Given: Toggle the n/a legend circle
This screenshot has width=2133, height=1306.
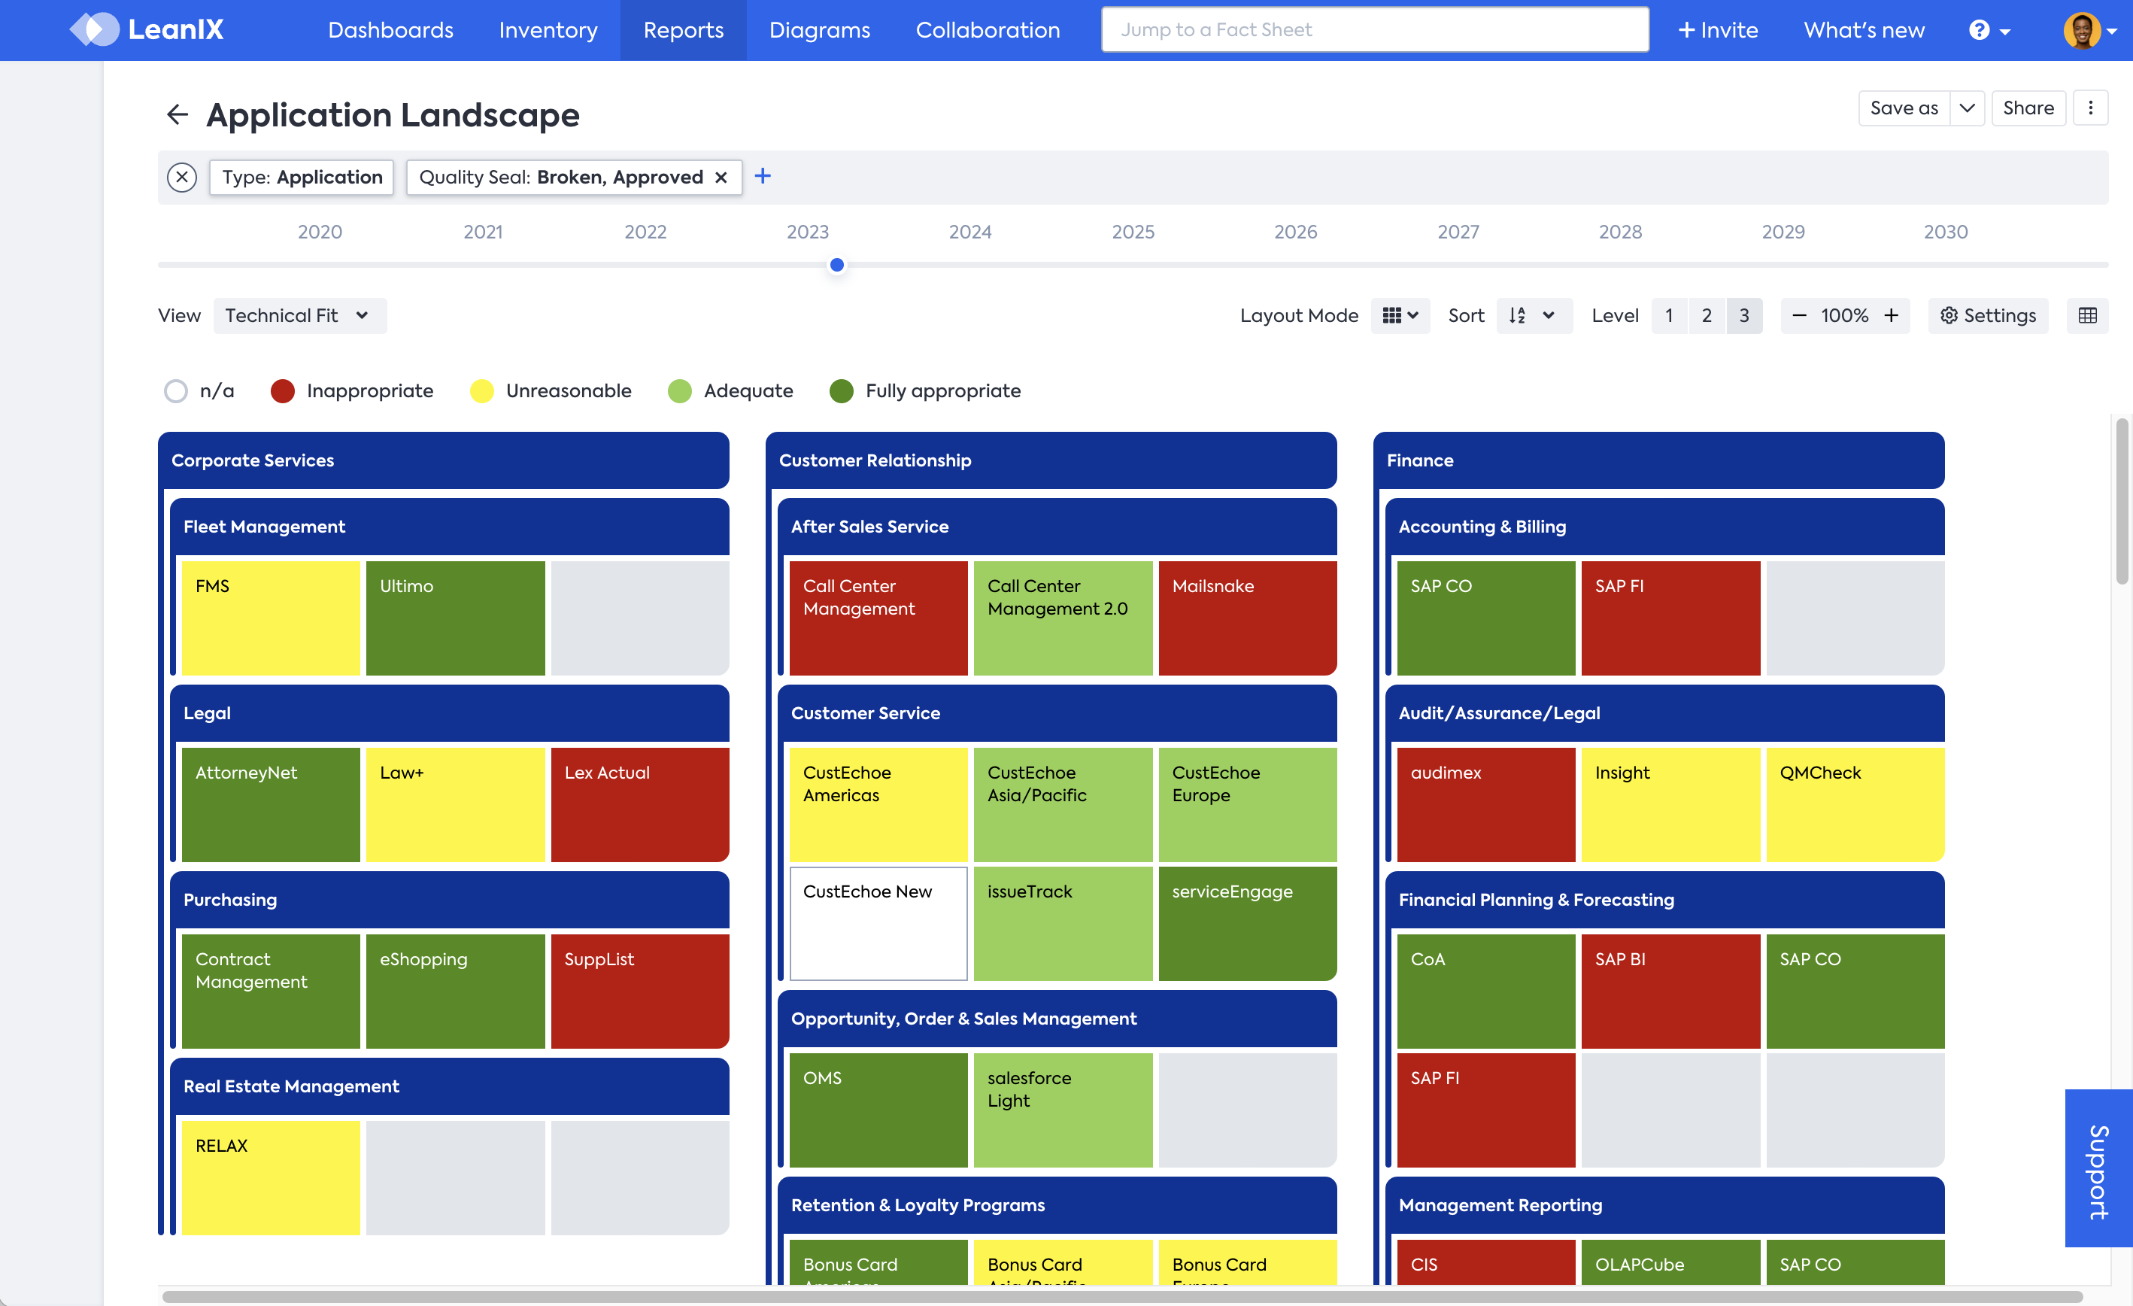Looking at the screenshot, I should coord(176,391).
